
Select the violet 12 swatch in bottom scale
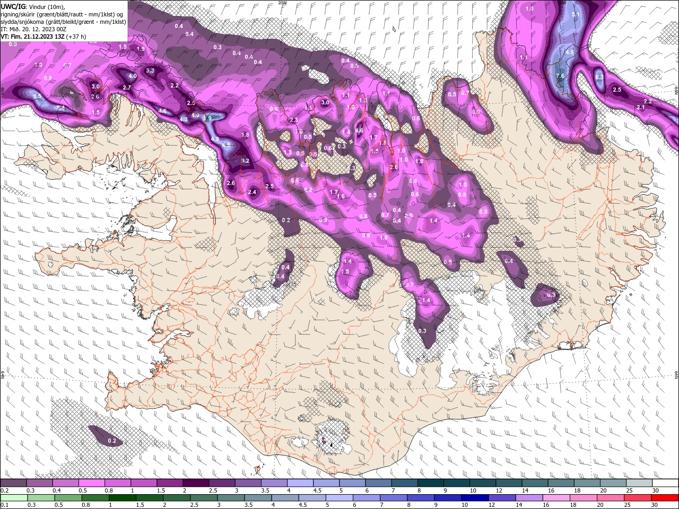coord(502,497)
